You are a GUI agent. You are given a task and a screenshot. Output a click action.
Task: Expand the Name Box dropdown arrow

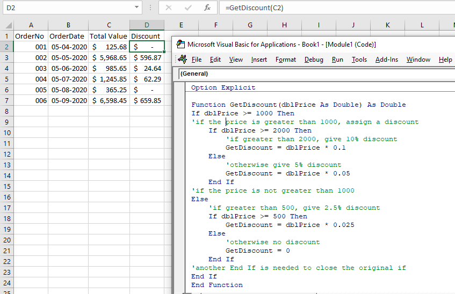pos(138,8)
